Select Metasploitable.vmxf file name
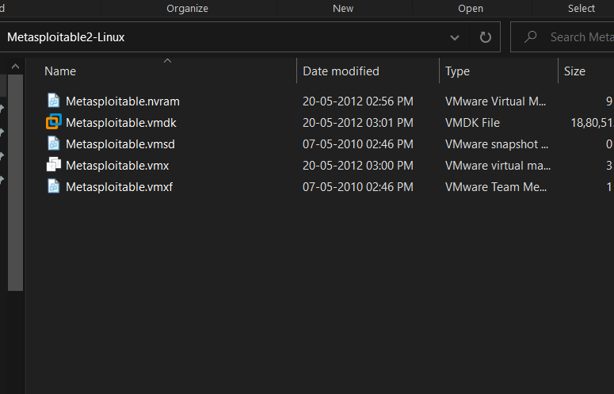Viewport: 614px width, 394px height. (119, 187)
